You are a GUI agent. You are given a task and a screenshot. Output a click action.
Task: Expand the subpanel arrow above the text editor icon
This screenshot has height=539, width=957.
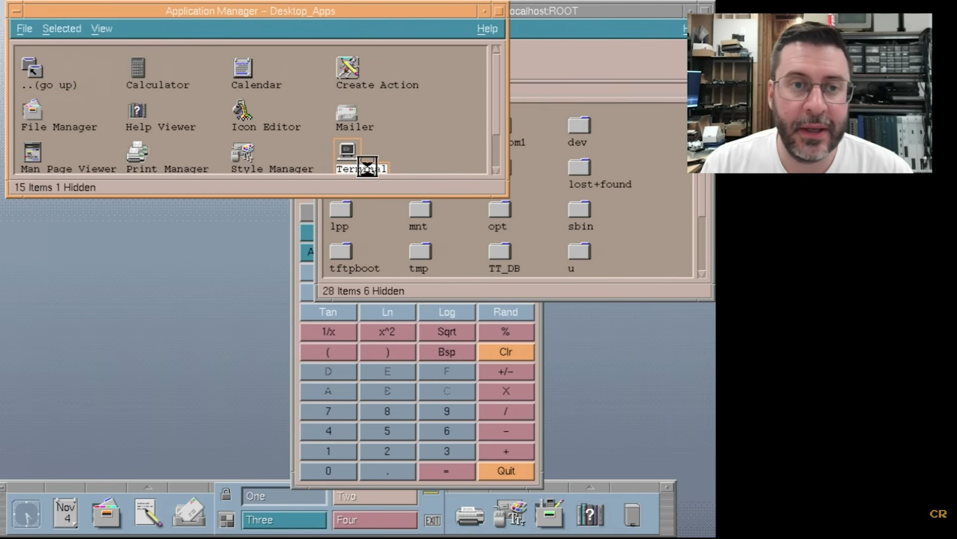(148, 487)
